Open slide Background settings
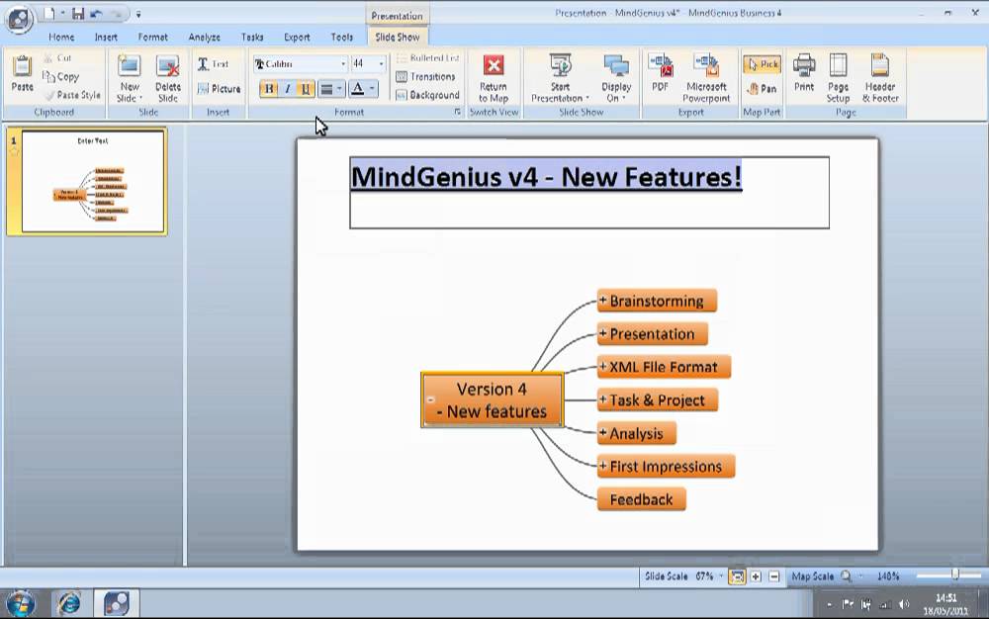Screen dimensions: 989x619 427,95
